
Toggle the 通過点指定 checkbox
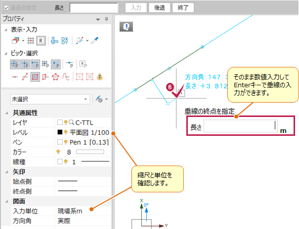(5, 8)
